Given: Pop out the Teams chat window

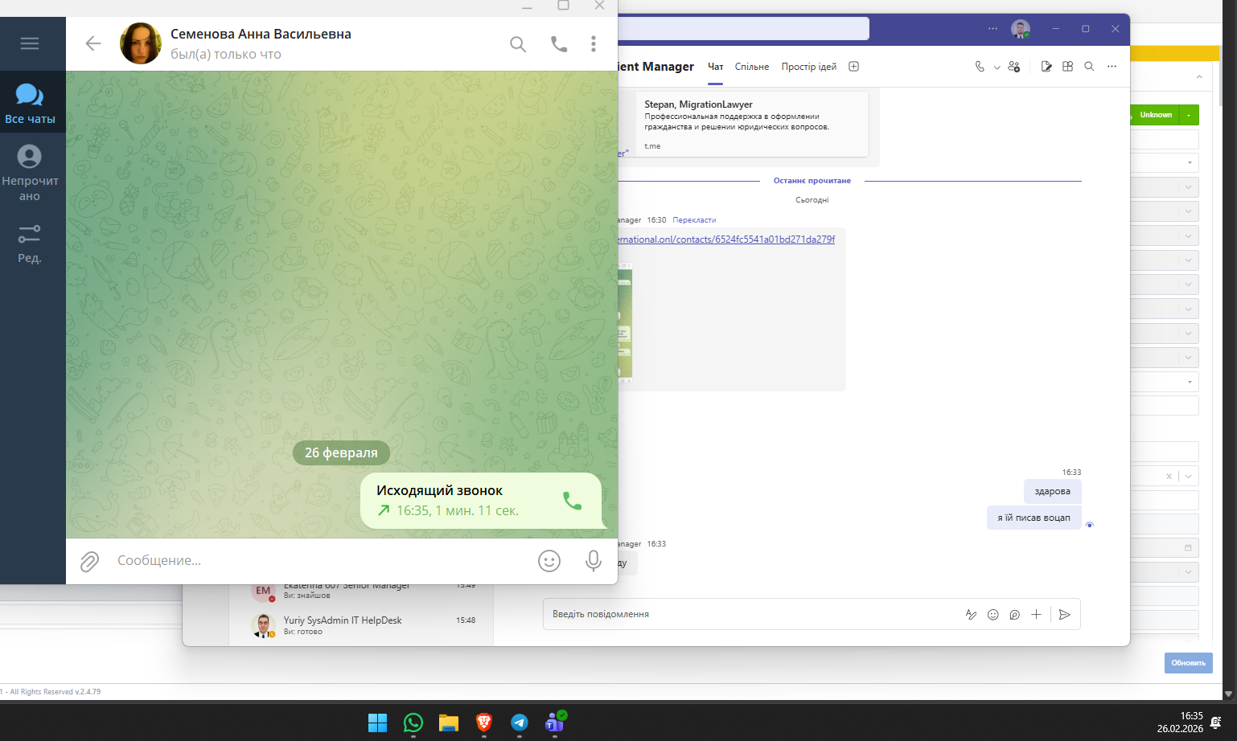Looking at the screenshot, I should click(1046, 67).
